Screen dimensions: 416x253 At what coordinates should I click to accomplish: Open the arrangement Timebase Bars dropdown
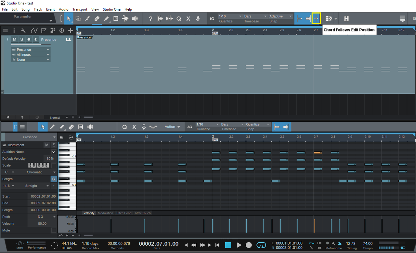click(x=256, y=16)
